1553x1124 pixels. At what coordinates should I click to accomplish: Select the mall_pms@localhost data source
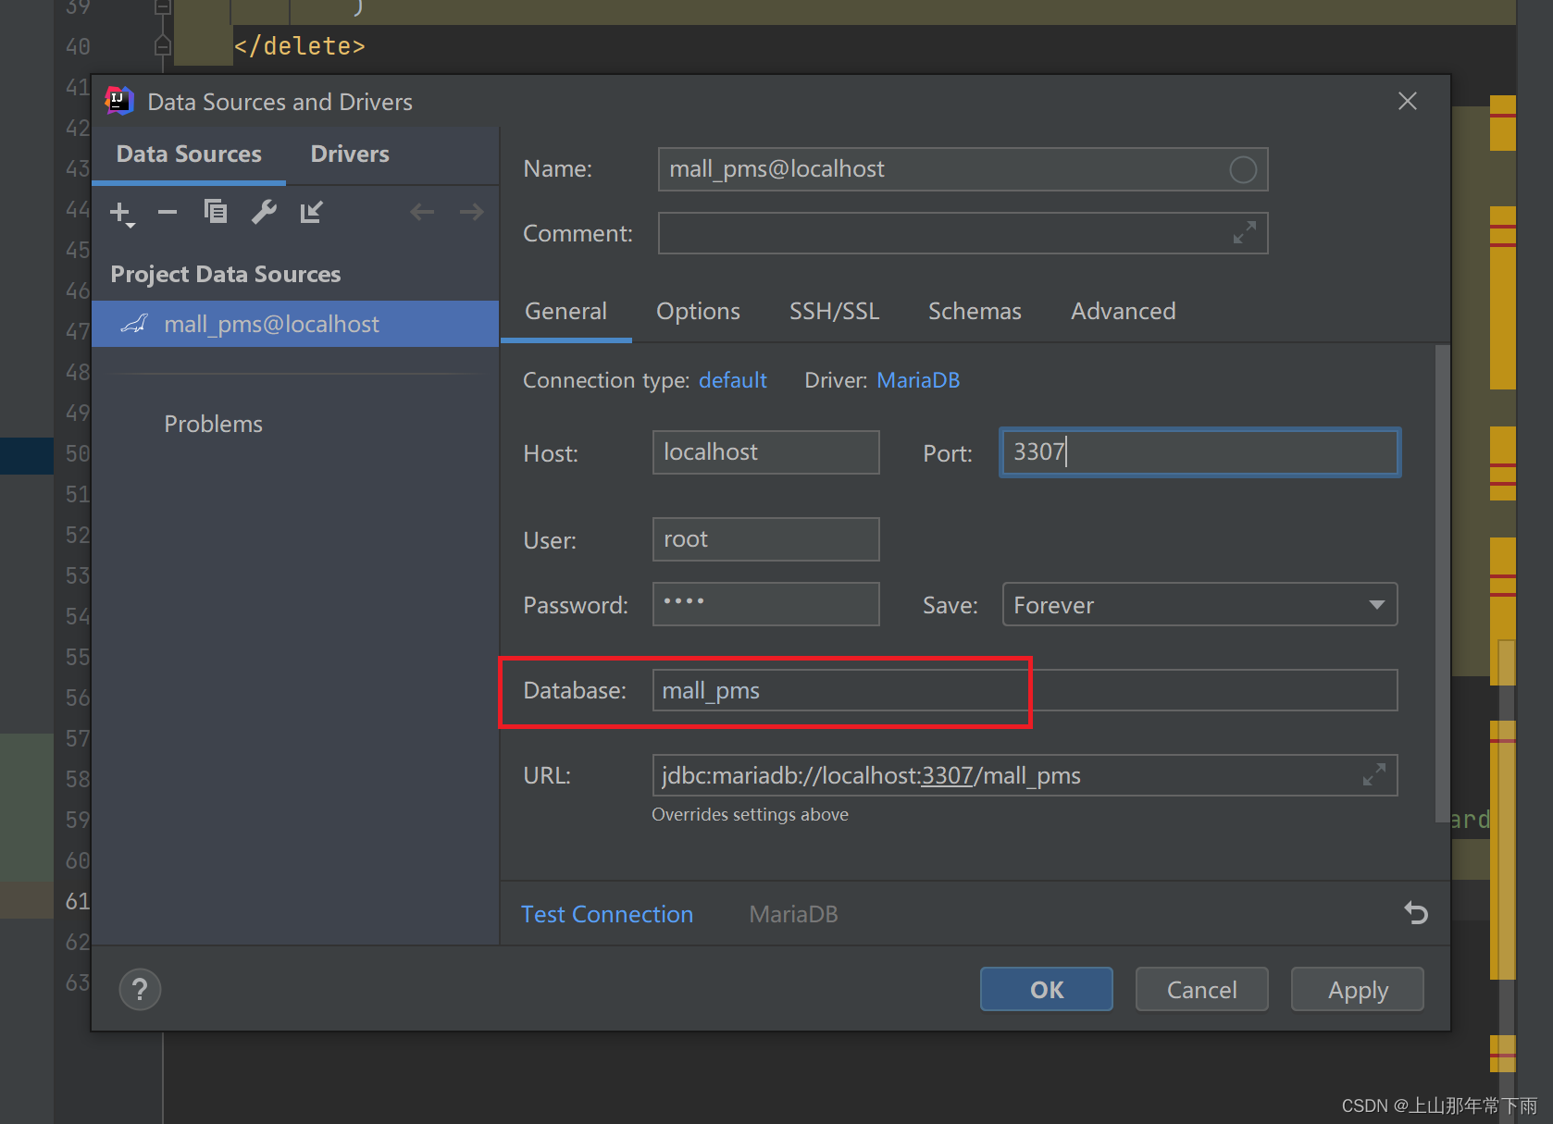(271, 324)
